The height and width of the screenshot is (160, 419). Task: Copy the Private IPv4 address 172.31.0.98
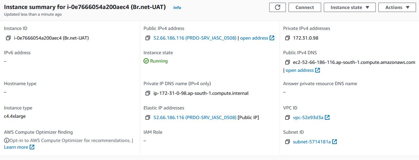click(288, 38)
